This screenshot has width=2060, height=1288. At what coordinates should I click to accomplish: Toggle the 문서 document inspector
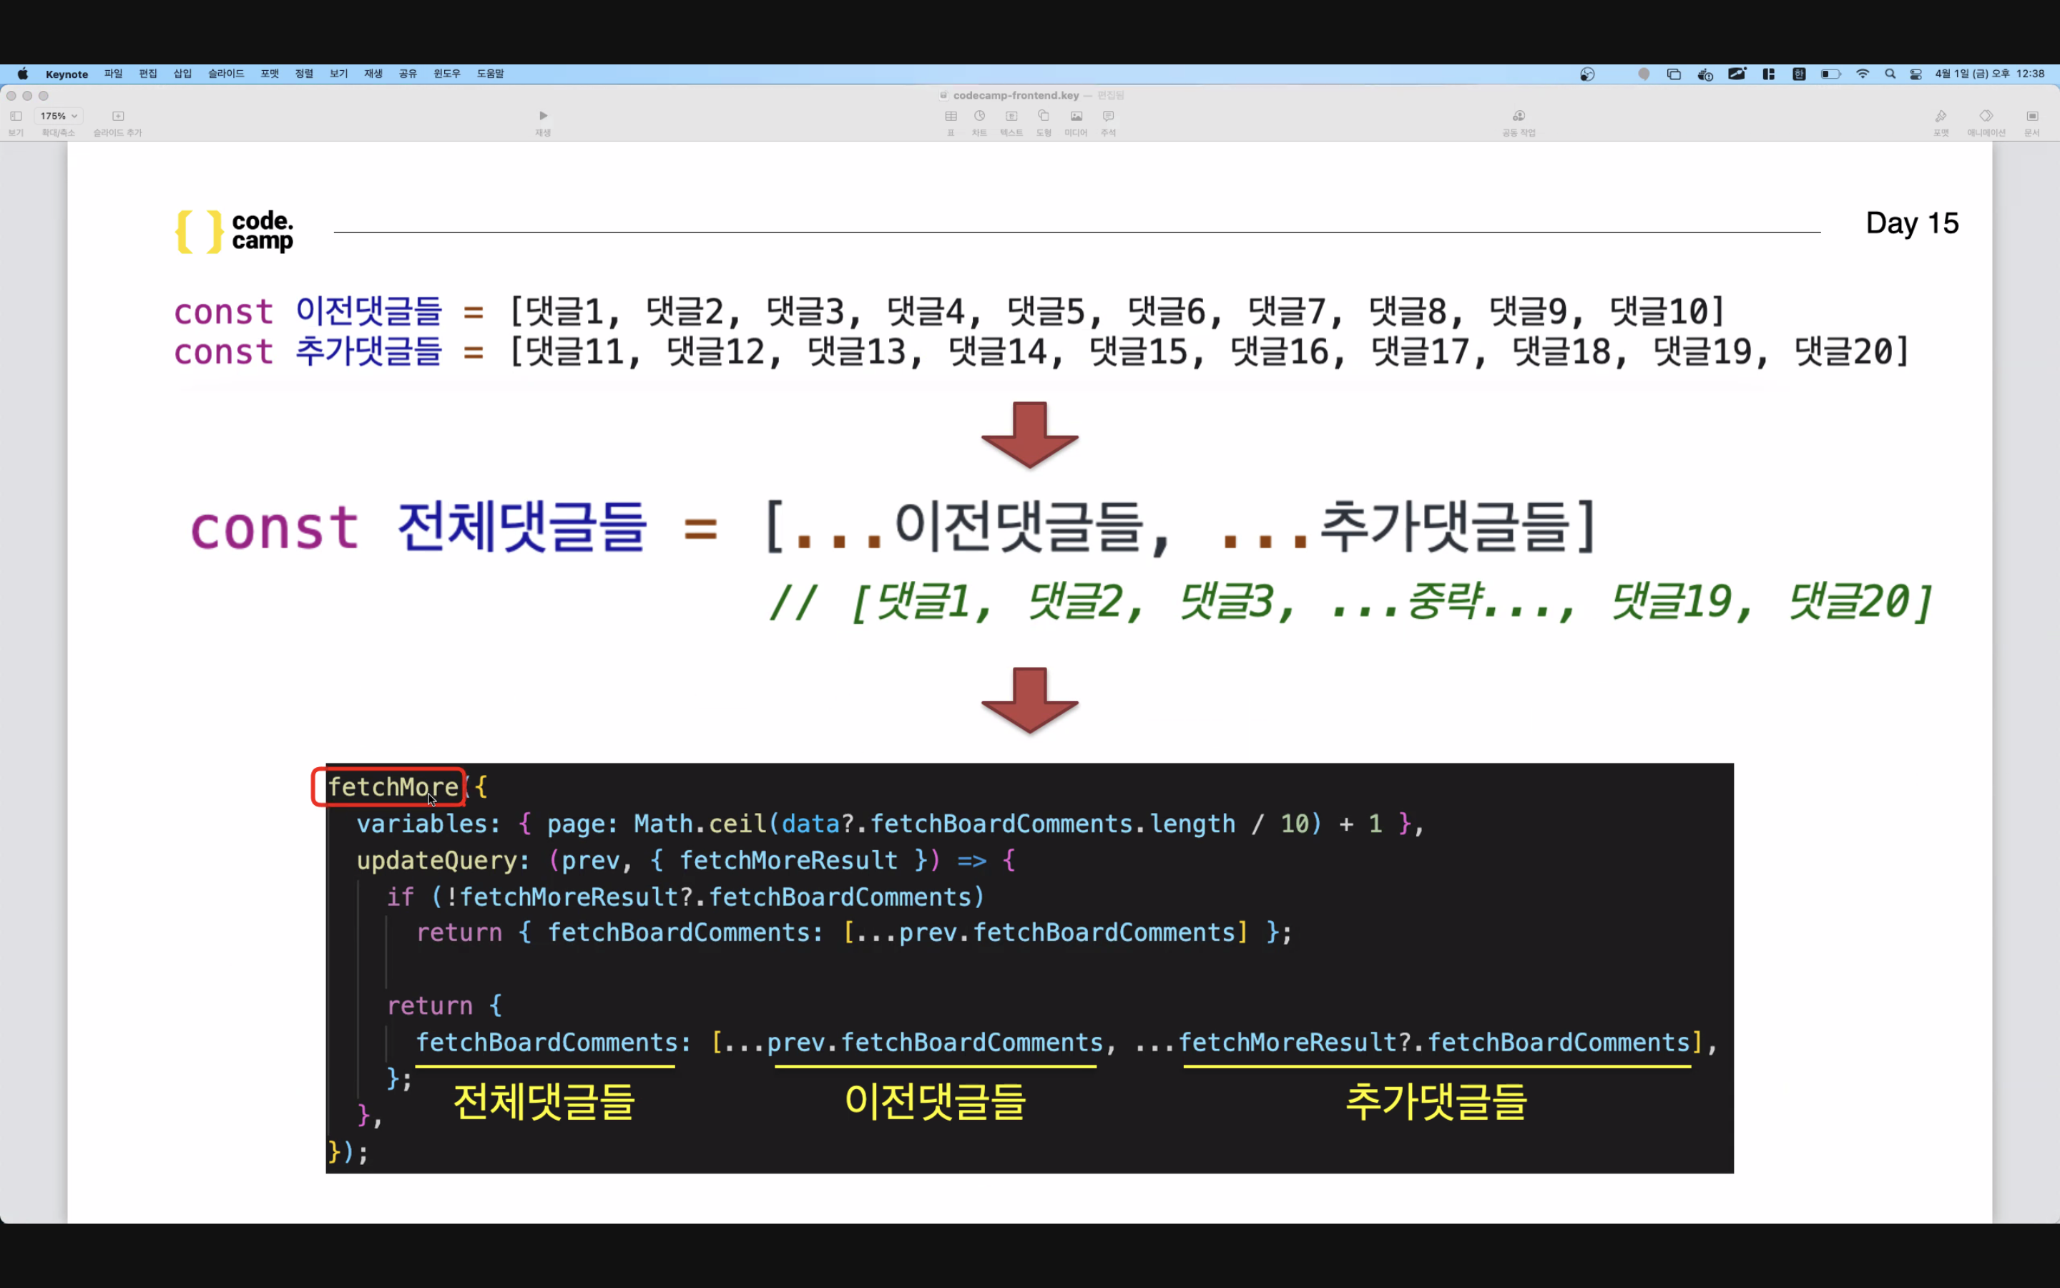pos(2032,117)
